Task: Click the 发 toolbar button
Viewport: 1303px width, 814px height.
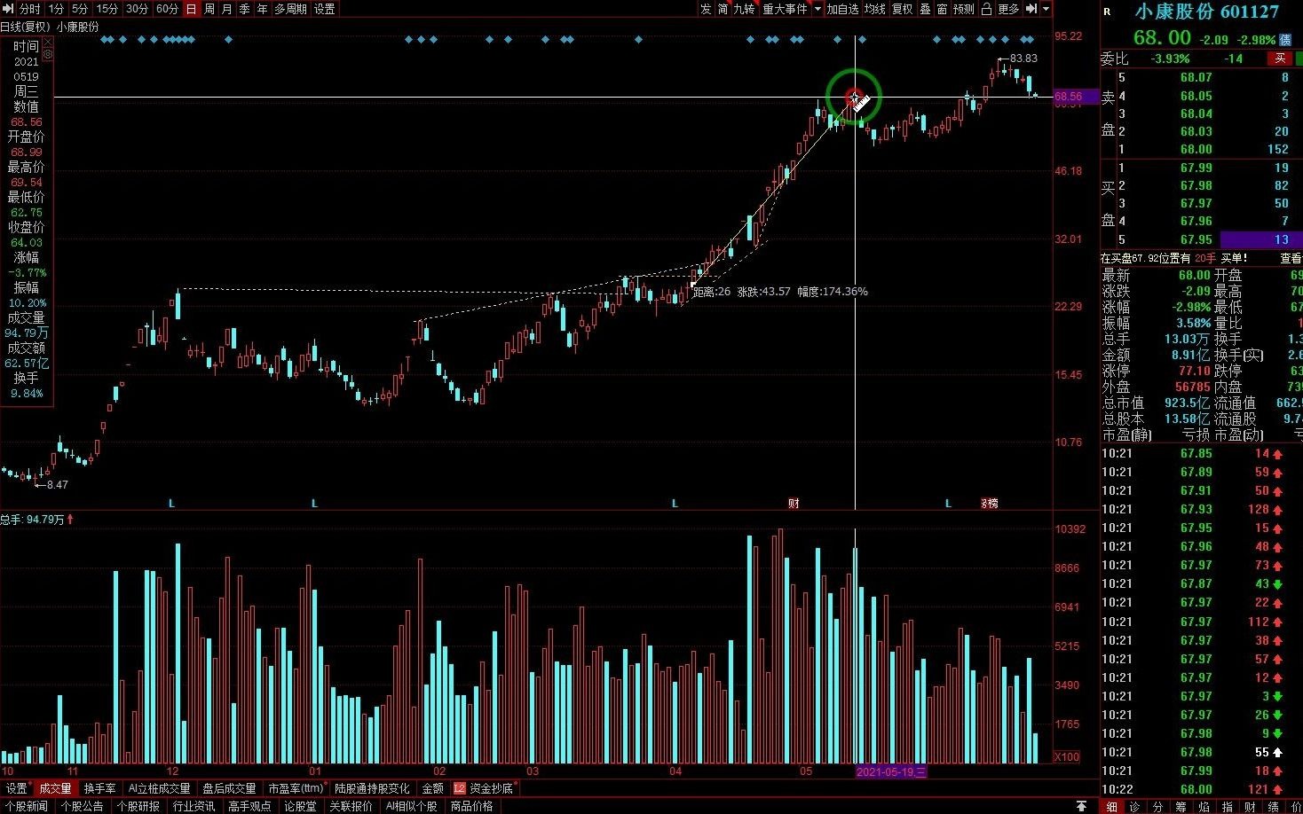Action: pos(706,9)
